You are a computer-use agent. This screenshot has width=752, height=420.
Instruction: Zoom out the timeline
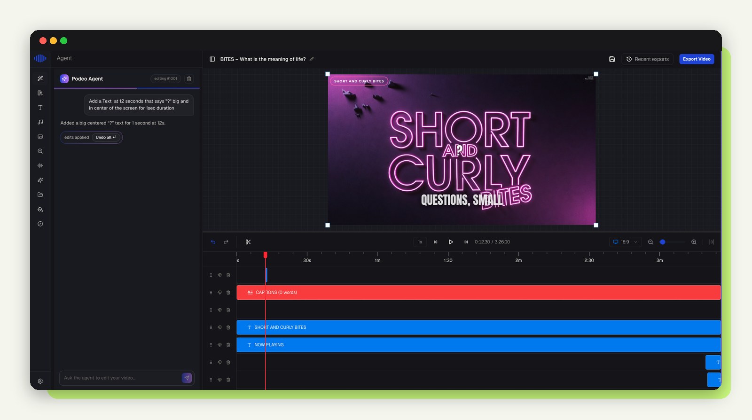[x=650, y=242]
